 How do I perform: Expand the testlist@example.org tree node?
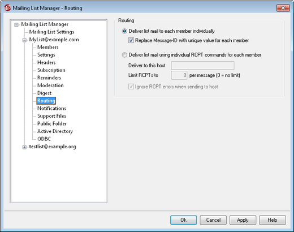click(x=24, y=147)
